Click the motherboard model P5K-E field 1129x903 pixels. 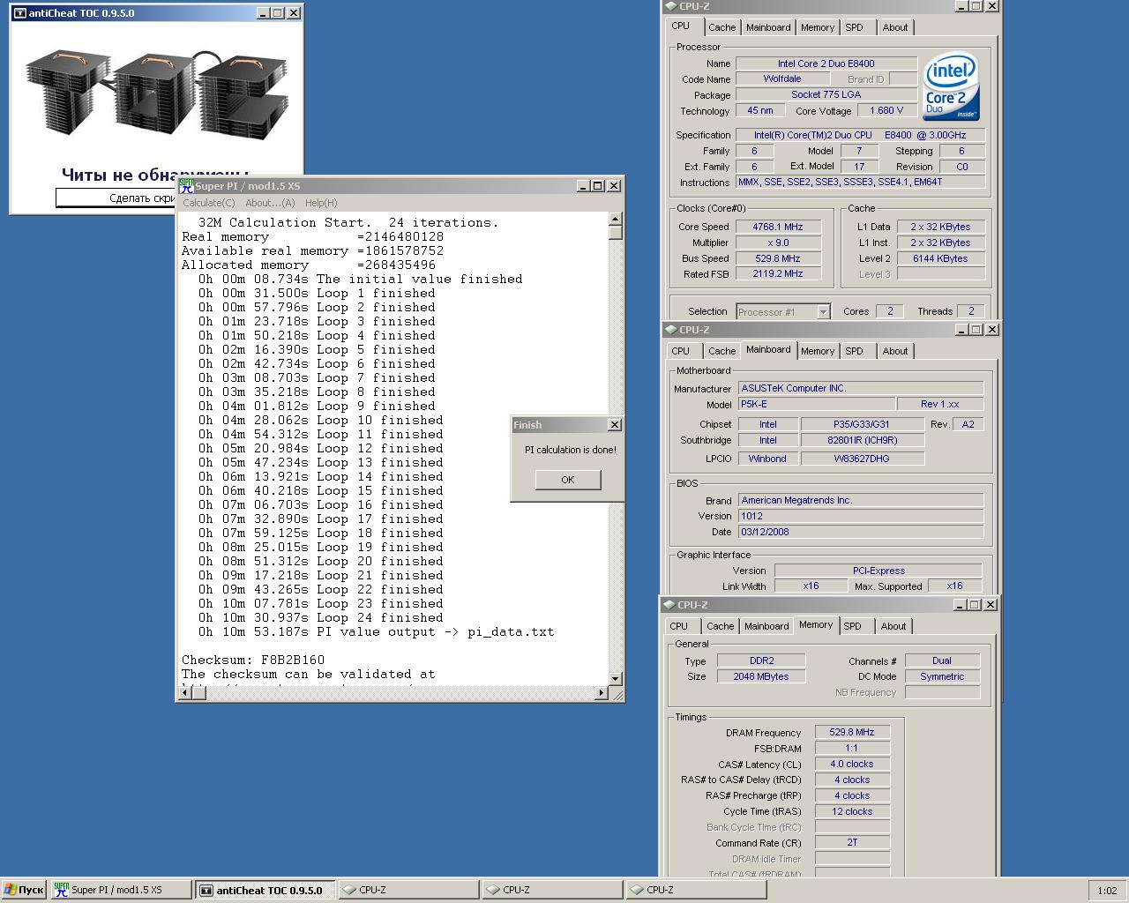pos(816,404)
